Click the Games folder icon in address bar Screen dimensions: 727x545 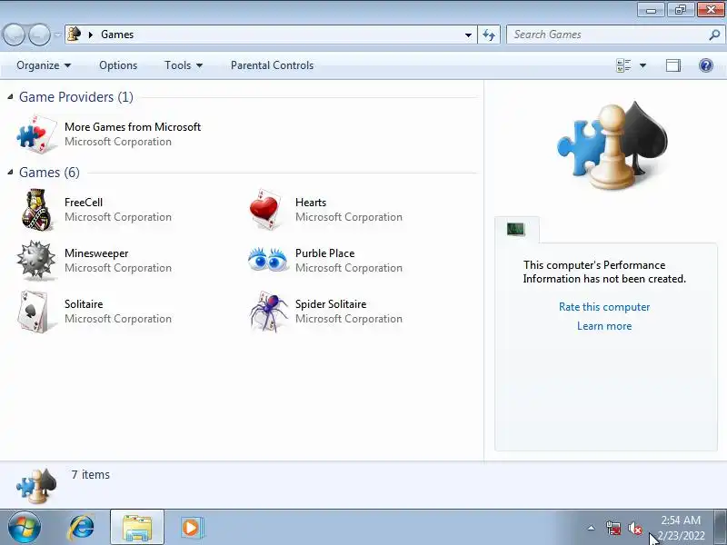point(75,35)
